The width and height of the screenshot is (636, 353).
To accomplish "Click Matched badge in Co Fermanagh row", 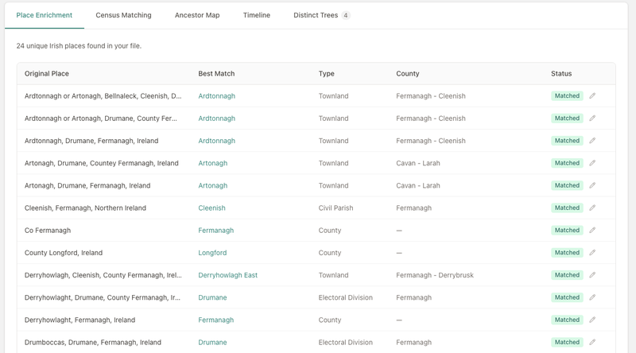I will pos(567,230).
